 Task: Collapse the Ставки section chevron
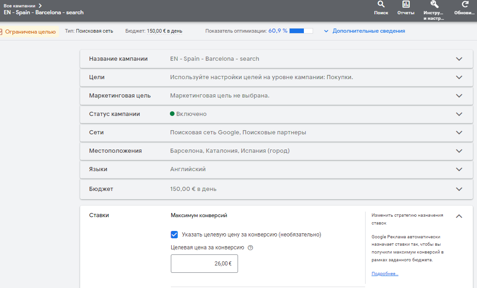tap(459, 216)
